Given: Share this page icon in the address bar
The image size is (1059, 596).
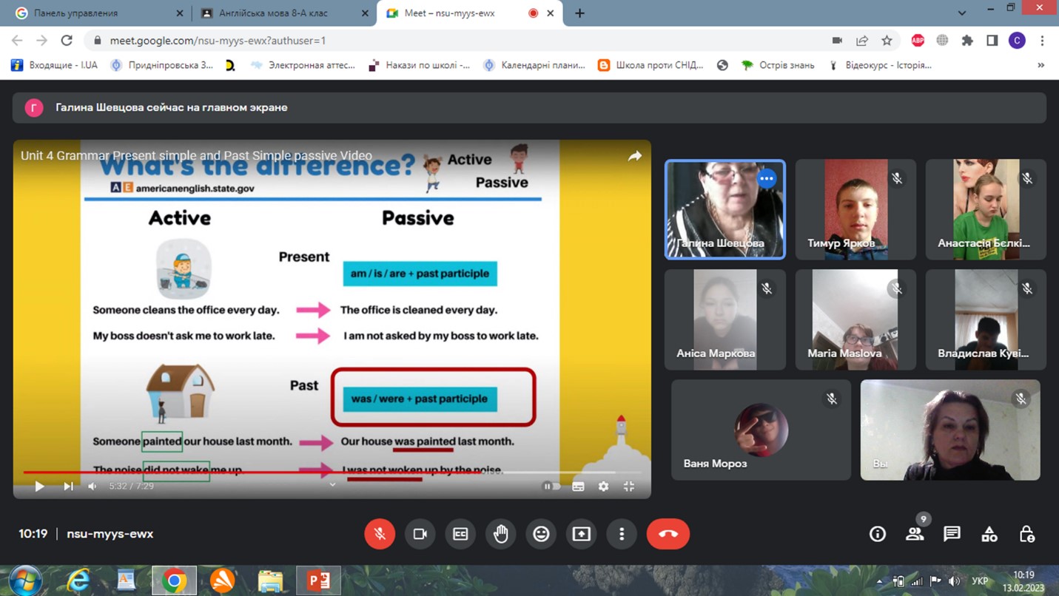Looking at the screenshot, I should (x=862, y=41).
